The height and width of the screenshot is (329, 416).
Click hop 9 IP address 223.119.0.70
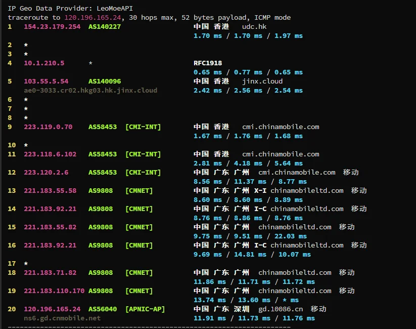point(48,127)
